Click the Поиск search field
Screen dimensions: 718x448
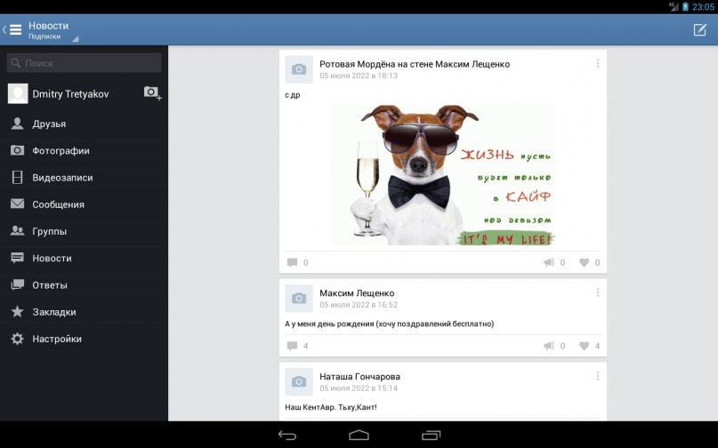[85, 63]
